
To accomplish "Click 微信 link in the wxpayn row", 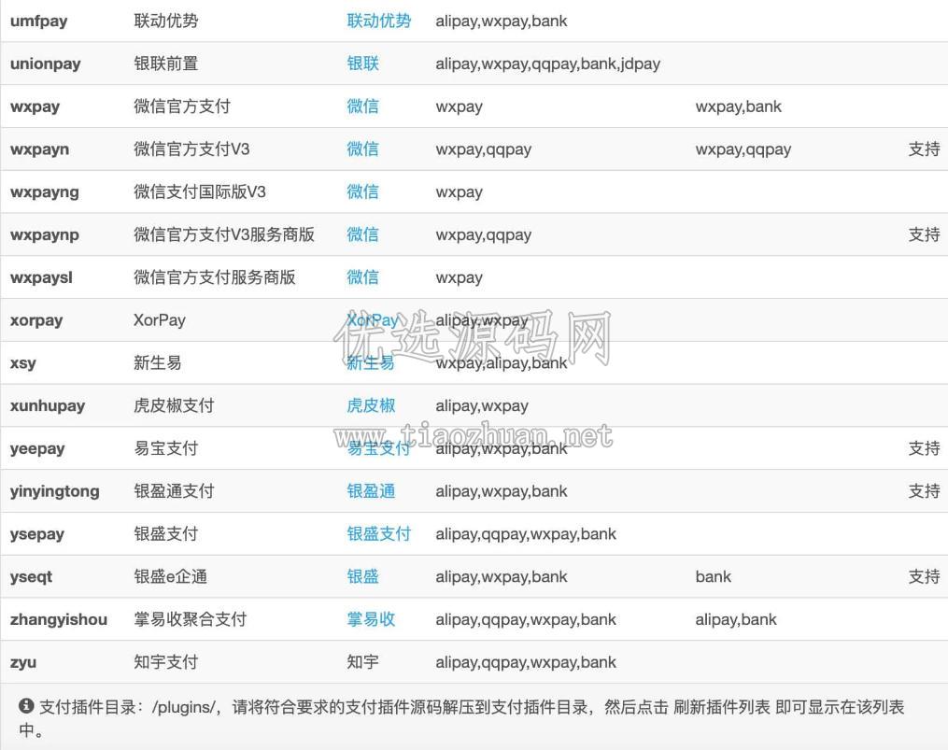I will [362, 149].
